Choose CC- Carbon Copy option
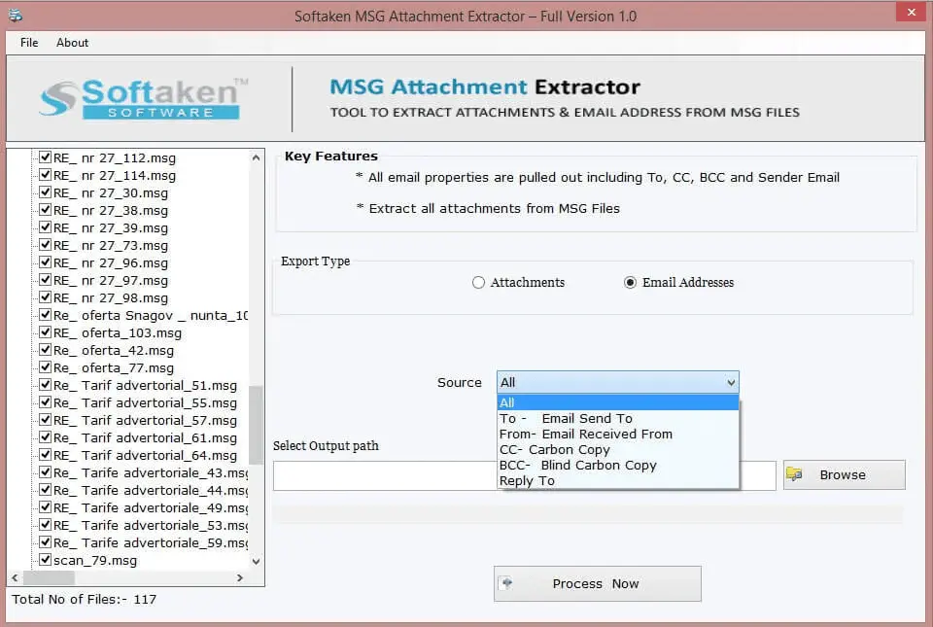This screenshot has height=627, width=933. pos(618,449)
